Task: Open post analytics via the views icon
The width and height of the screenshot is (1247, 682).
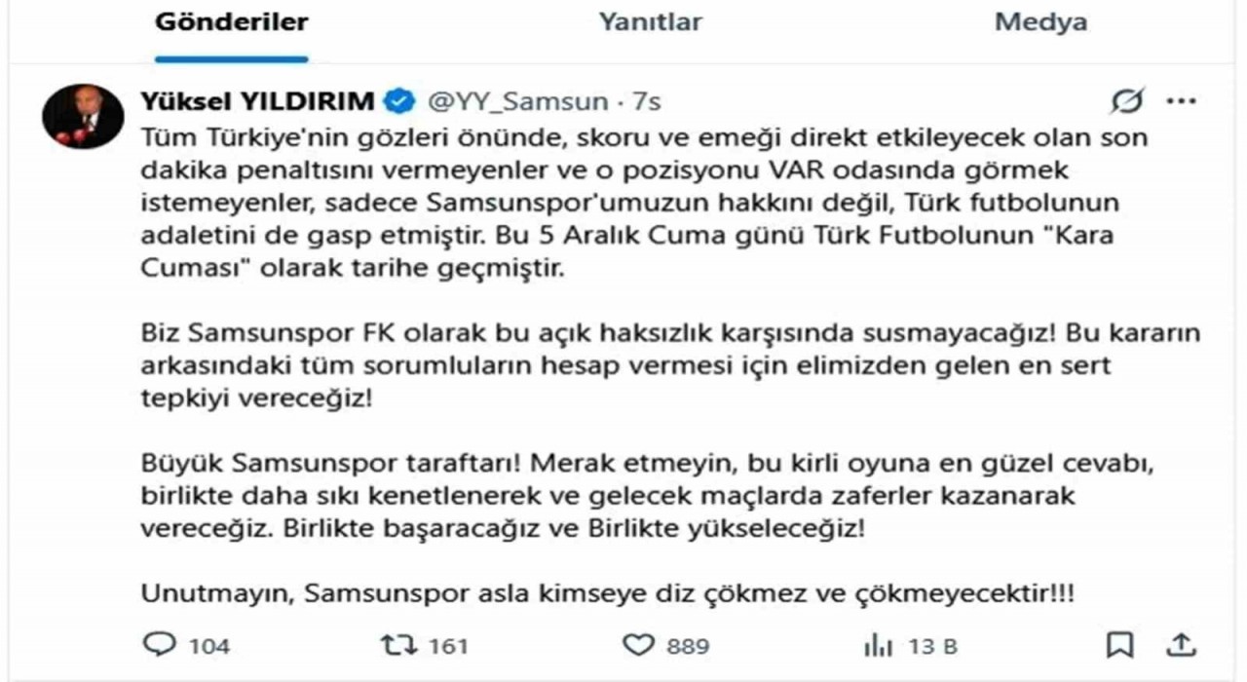Action: [878, 645]
